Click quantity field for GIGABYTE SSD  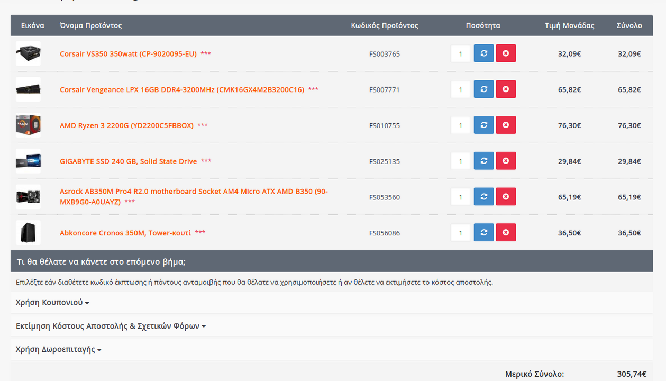tap(461, 161)
